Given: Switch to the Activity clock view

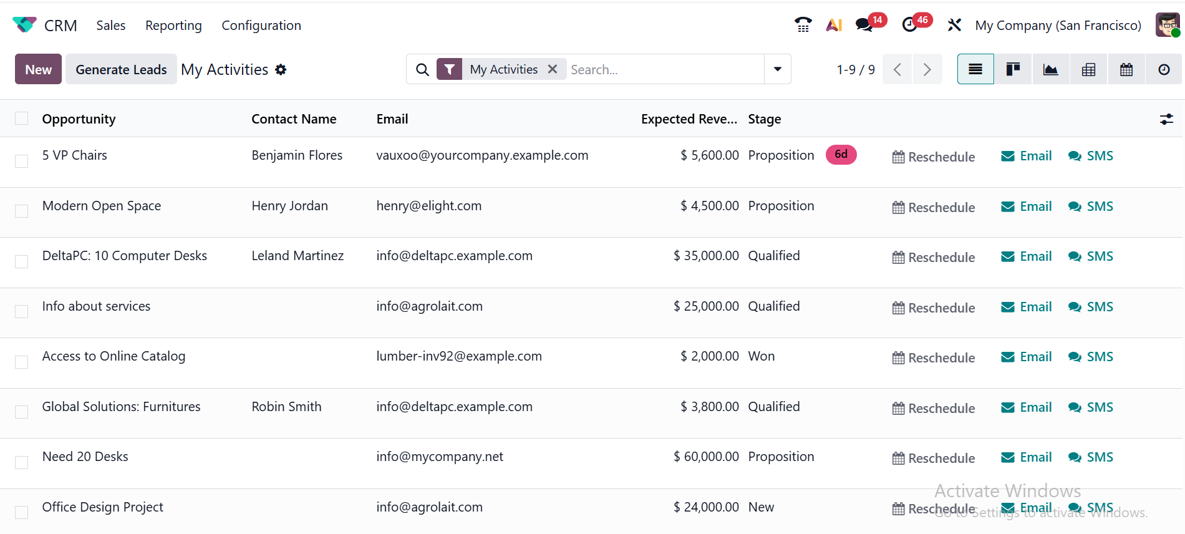Looking at the screenshot, I should (x=1164, y=69).
